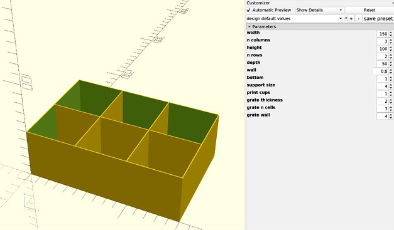Click the 'print cups' parameter label
This screenshot has height=230, width=394.
click(x=258, y=93)
